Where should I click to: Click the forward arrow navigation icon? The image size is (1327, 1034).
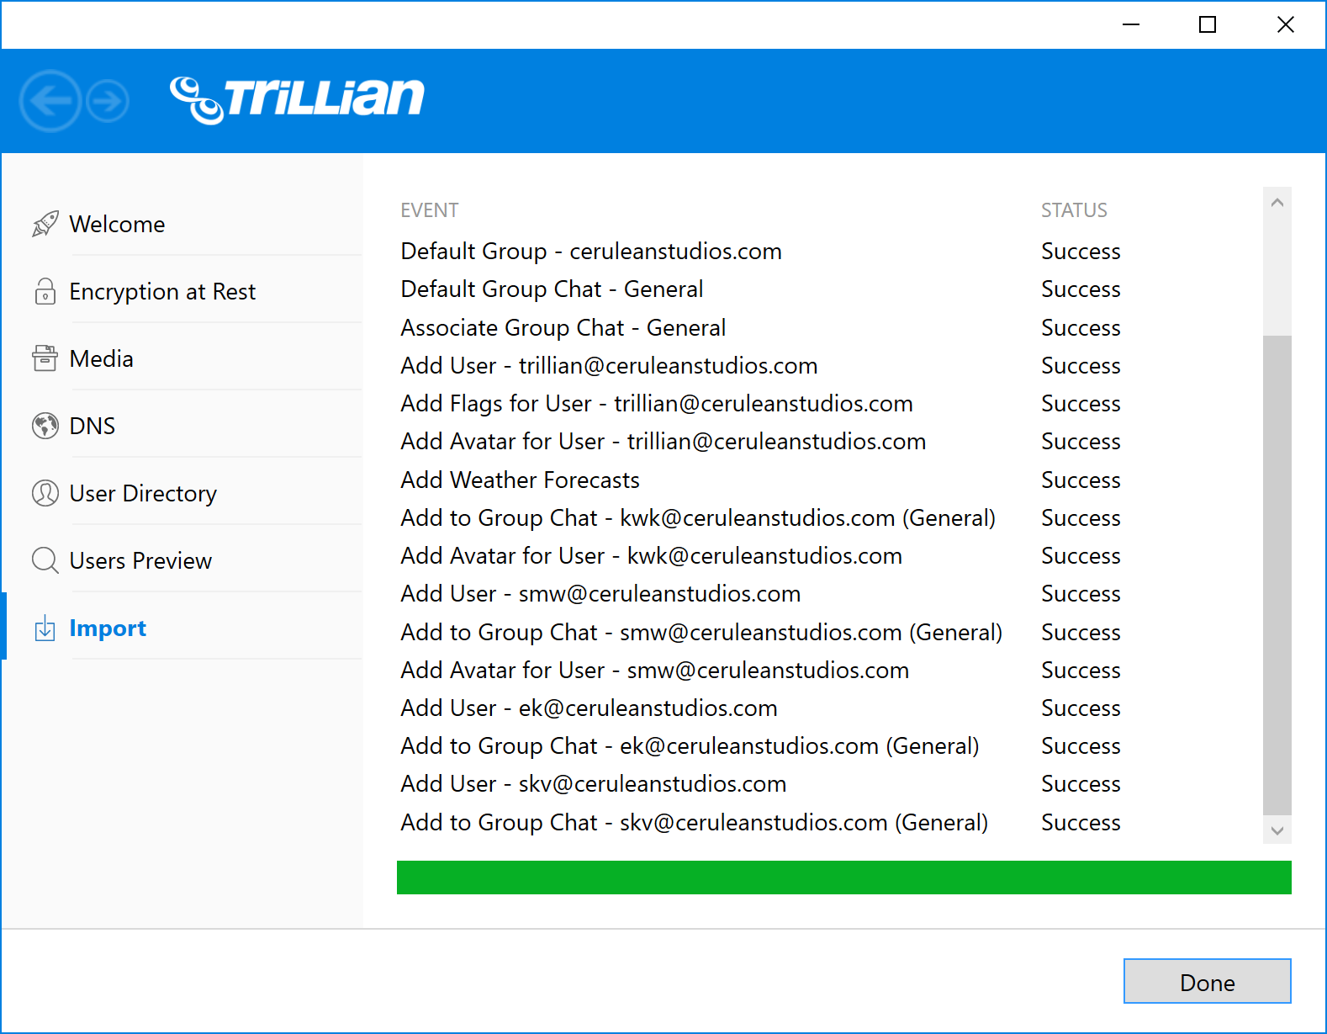[x=108, y=101]
